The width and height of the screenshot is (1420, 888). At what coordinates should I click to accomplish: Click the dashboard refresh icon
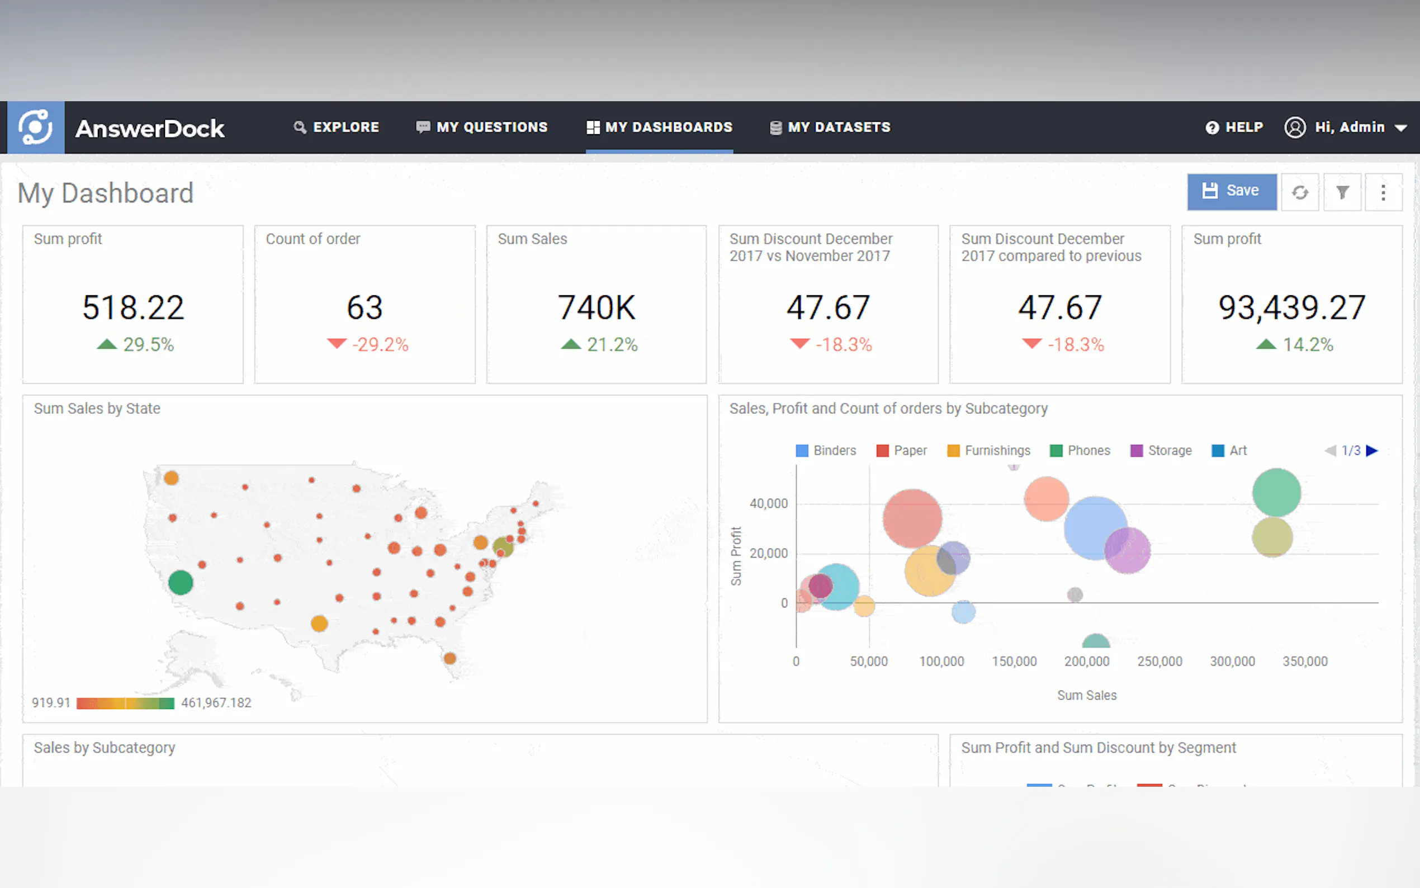(x=1300, y=192)
